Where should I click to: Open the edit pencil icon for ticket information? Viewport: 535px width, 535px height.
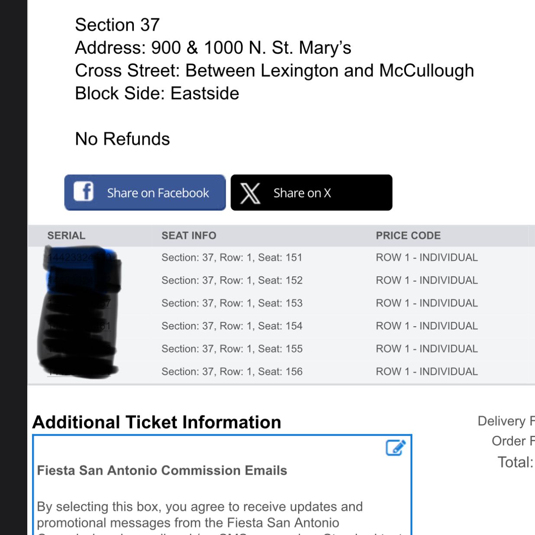[396, 448]
